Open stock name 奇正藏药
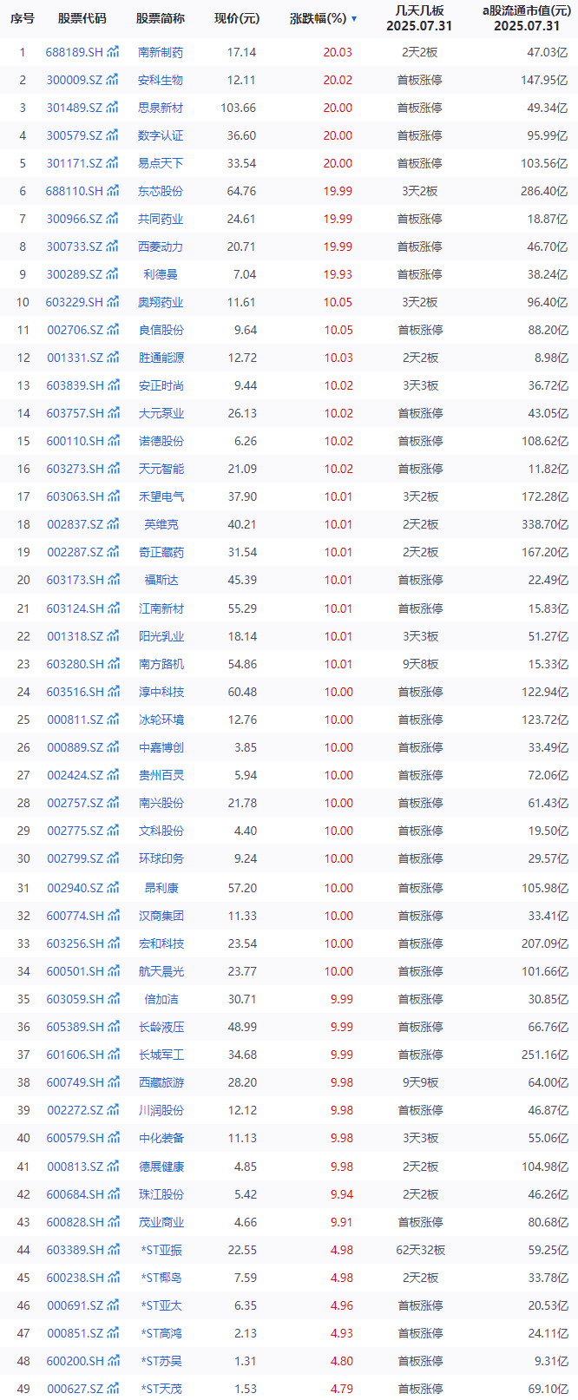The height and width of the screenshot is (1400, 578). tap(161, 552)
